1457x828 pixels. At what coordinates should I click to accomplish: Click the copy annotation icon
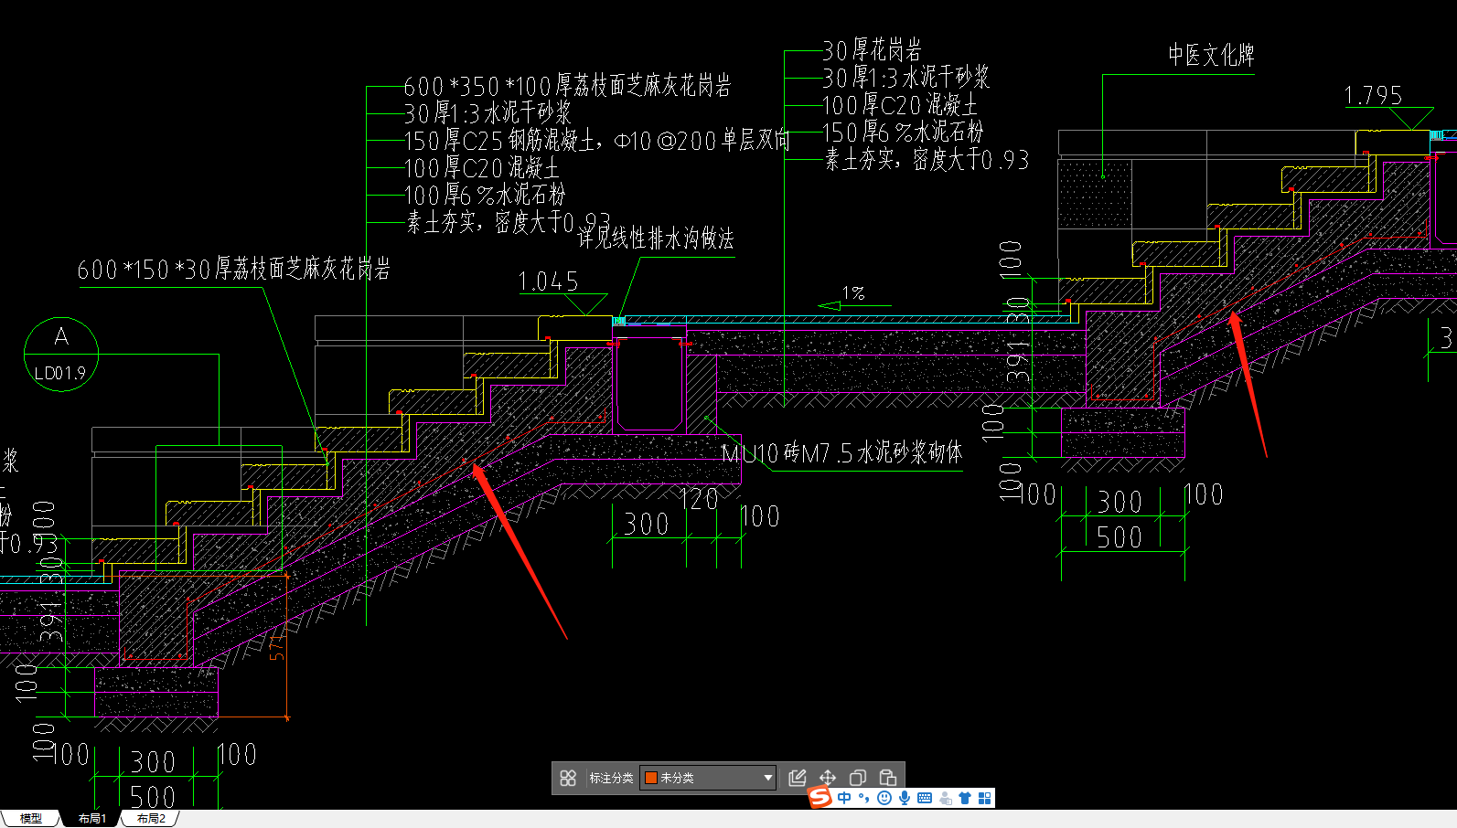tap(858, 778)
